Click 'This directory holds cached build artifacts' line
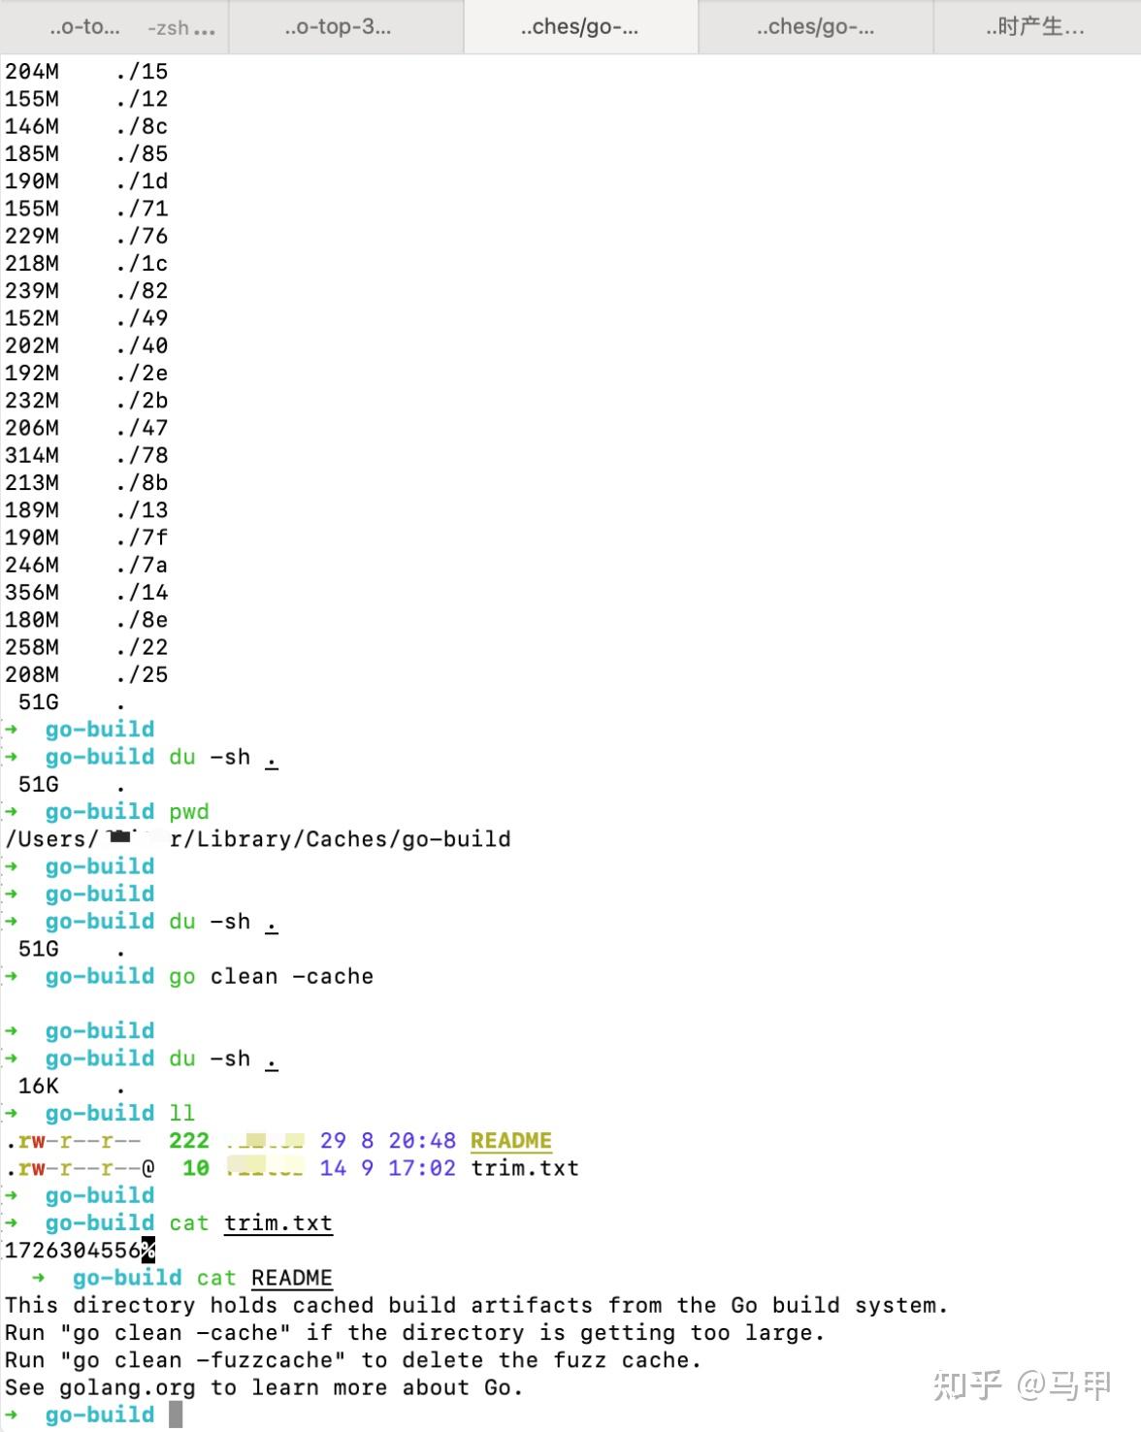The width and height of the screenshot is (1141, 1432). 476,1306
